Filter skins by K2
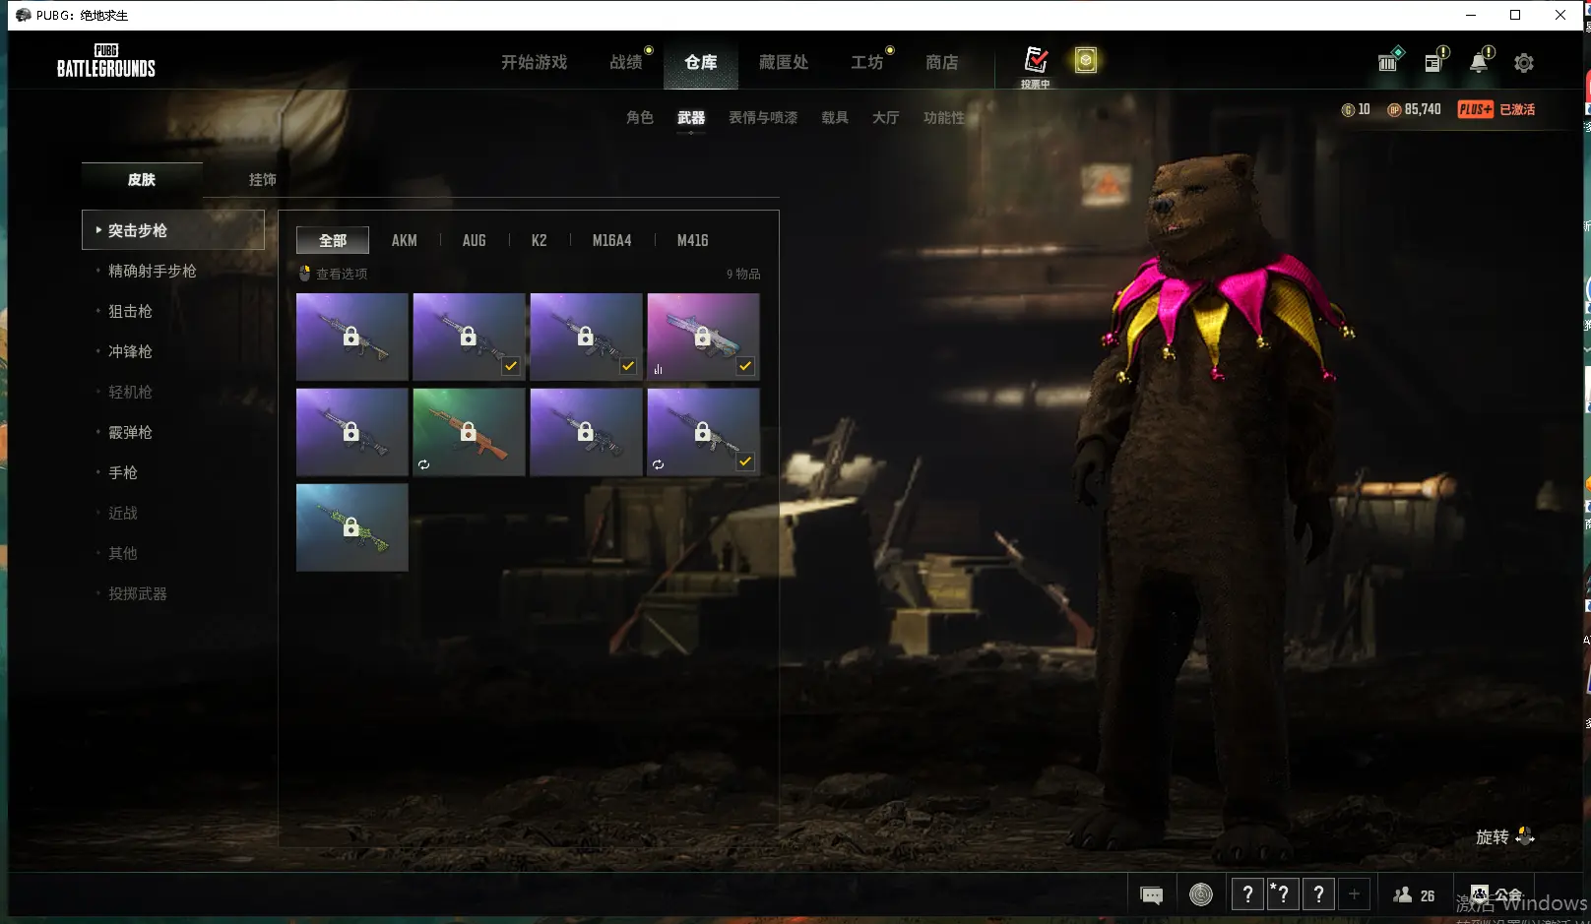This screenshot has height=924, width=1591. (x=540, y=240)
